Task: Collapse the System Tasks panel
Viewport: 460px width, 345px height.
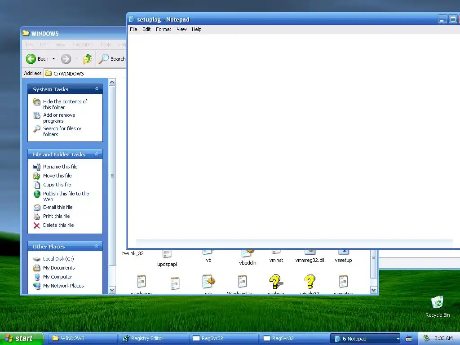Action: click(97, 89)
